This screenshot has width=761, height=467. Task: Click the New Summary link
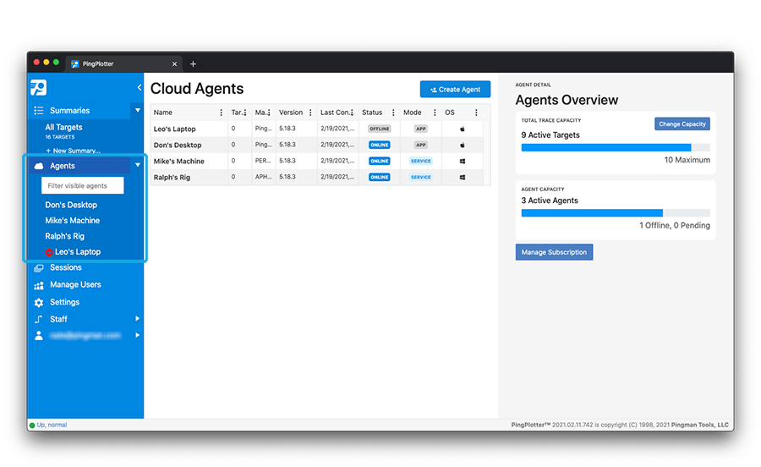pos(73,151)
